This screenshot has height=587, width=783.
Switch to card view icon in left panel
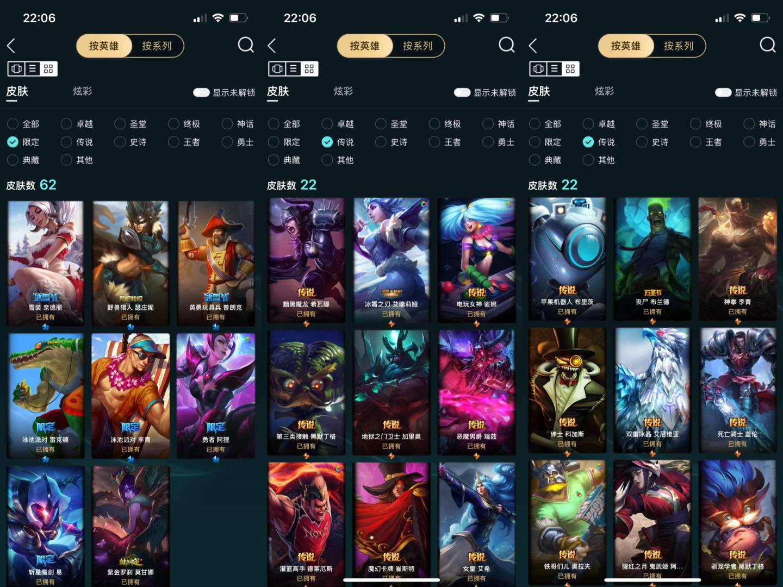coord(17,68)
